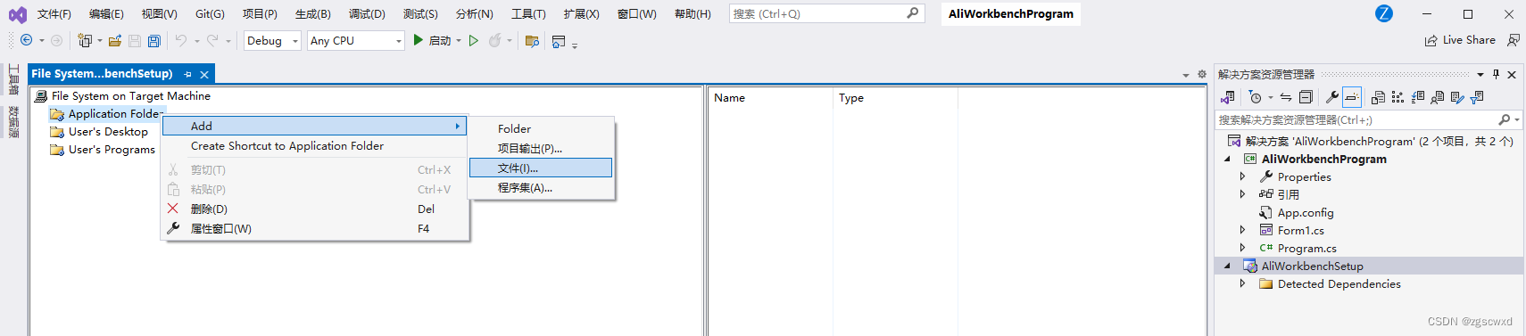Expand the Program.cs node
The width and height of the screenshot is (1526, 336).
point(1242,248)
